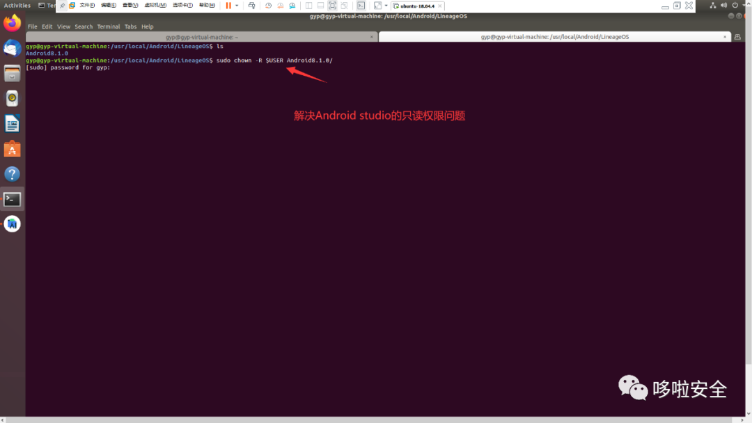Click the stretch guest display icon
Viewport: 752px width, 423px height.
378,6
